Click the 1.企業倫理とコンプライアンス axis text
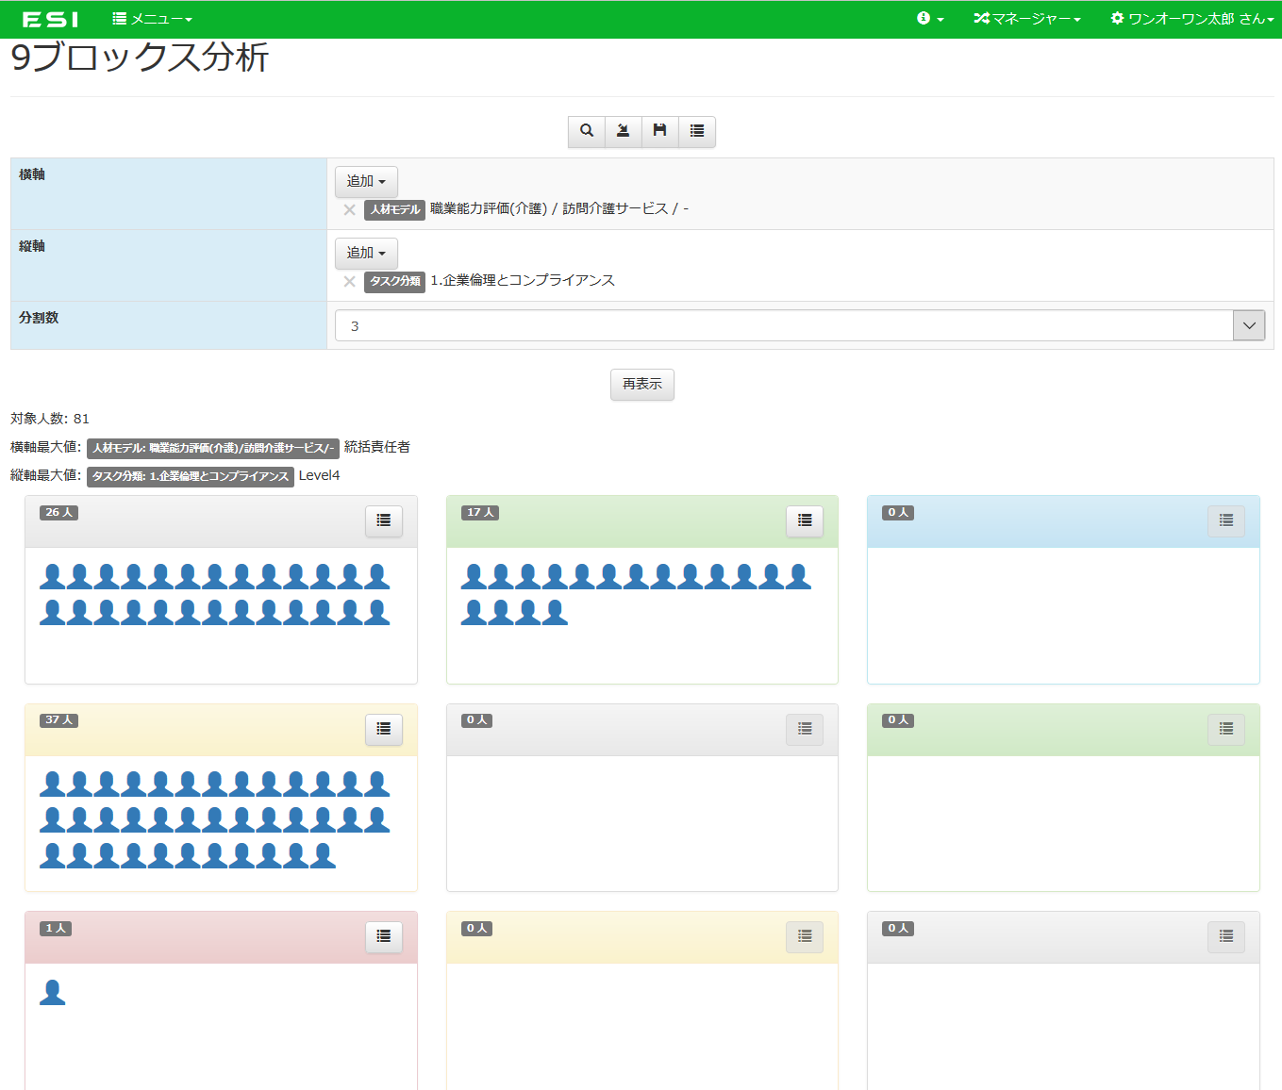This screenshot has width=1282, height=1090. point(523,280)
